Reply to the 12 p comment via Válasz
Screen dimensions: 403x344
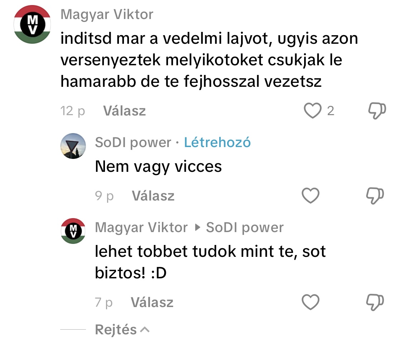tap(124, 111)
